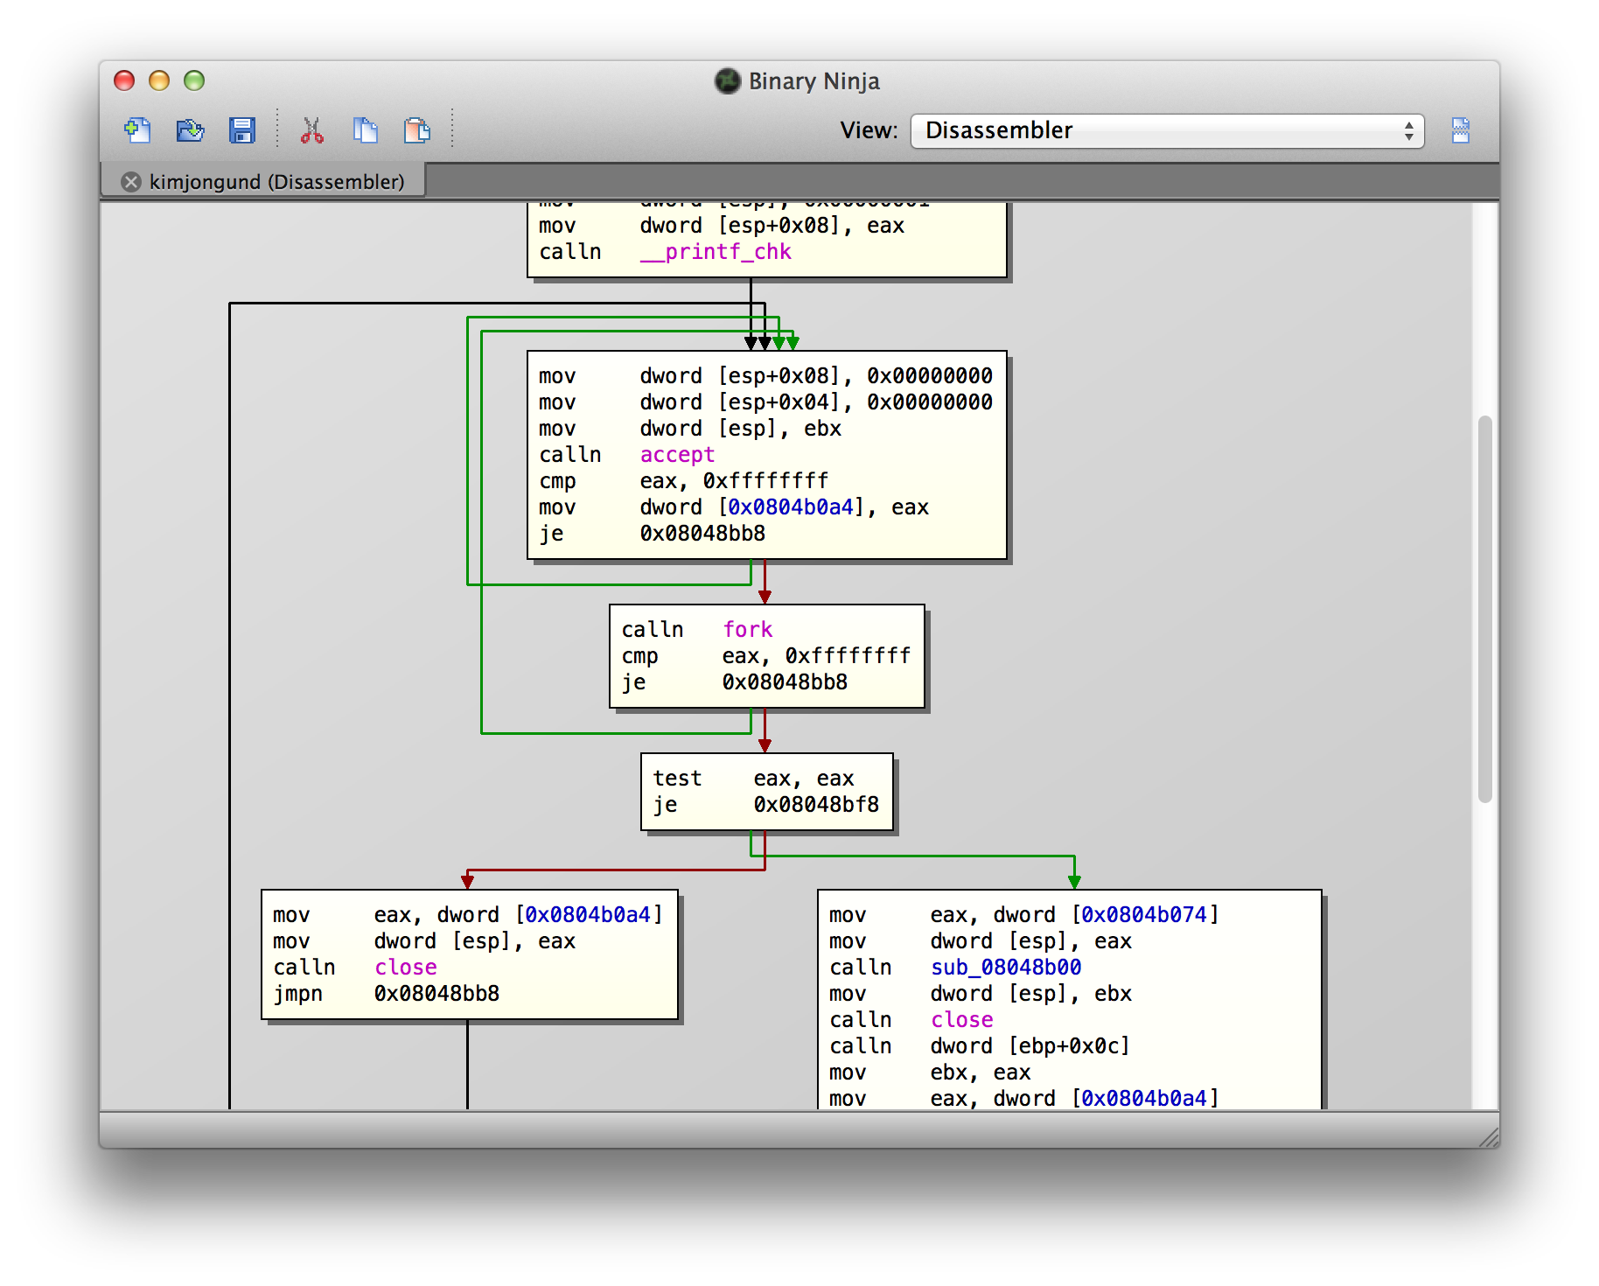Click mov dword [esp+0x08], 0x00000000 line

point(765,376)
